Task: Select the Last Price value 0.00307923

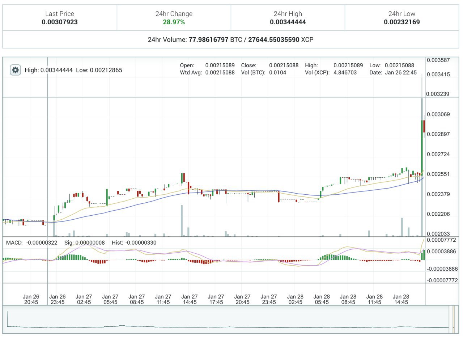Action: [60, 22]
